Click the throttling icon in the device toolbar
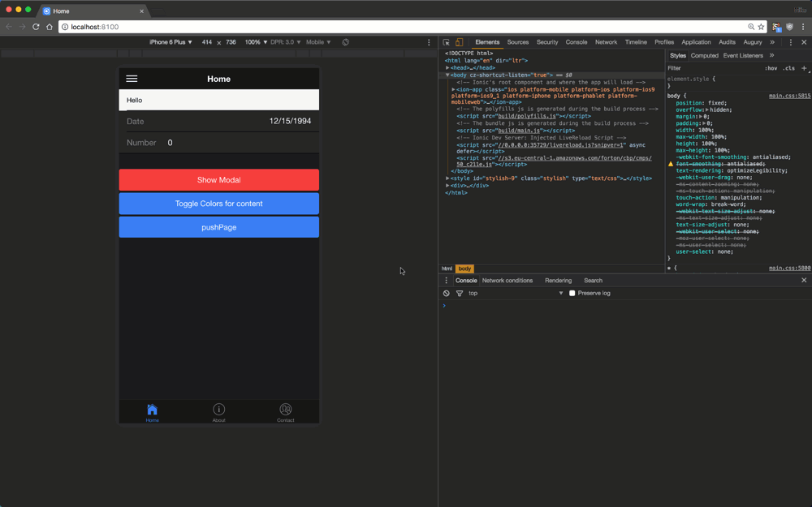This screenshot has height=507, width=812. [344, 41]
